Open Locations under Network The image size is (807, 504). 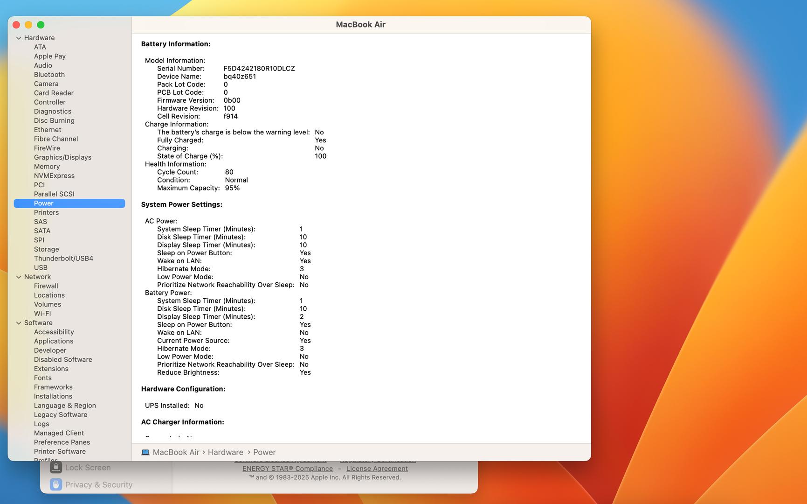pos(49,295)
